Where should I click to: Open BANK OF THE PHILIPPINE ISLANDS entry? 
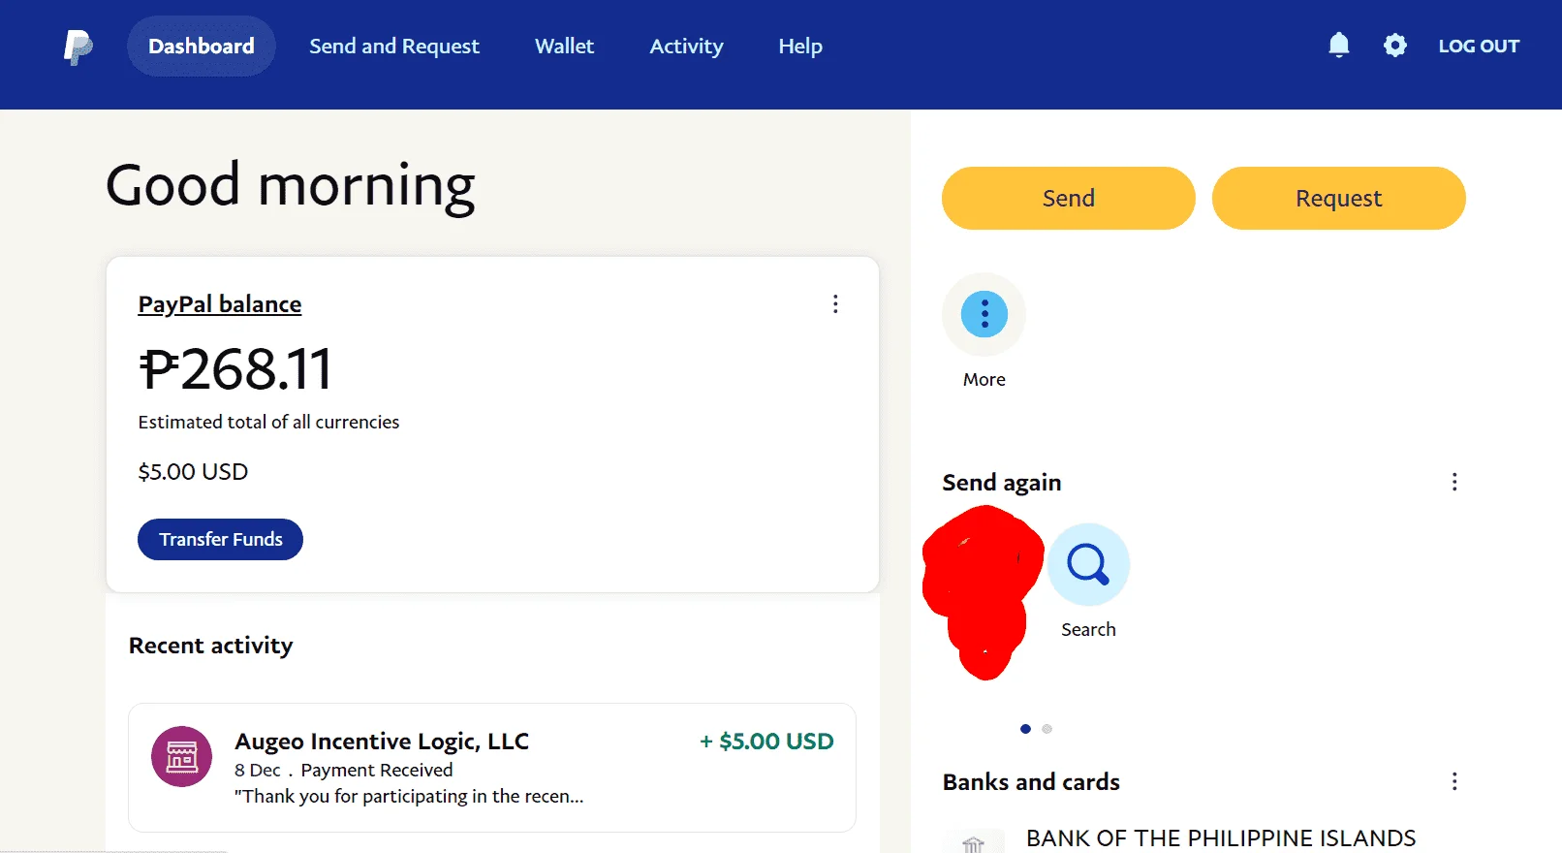1221,838
